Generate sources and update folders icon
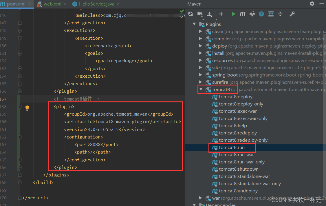The height and width of the screenshot is (206, 326). point(200,14)
